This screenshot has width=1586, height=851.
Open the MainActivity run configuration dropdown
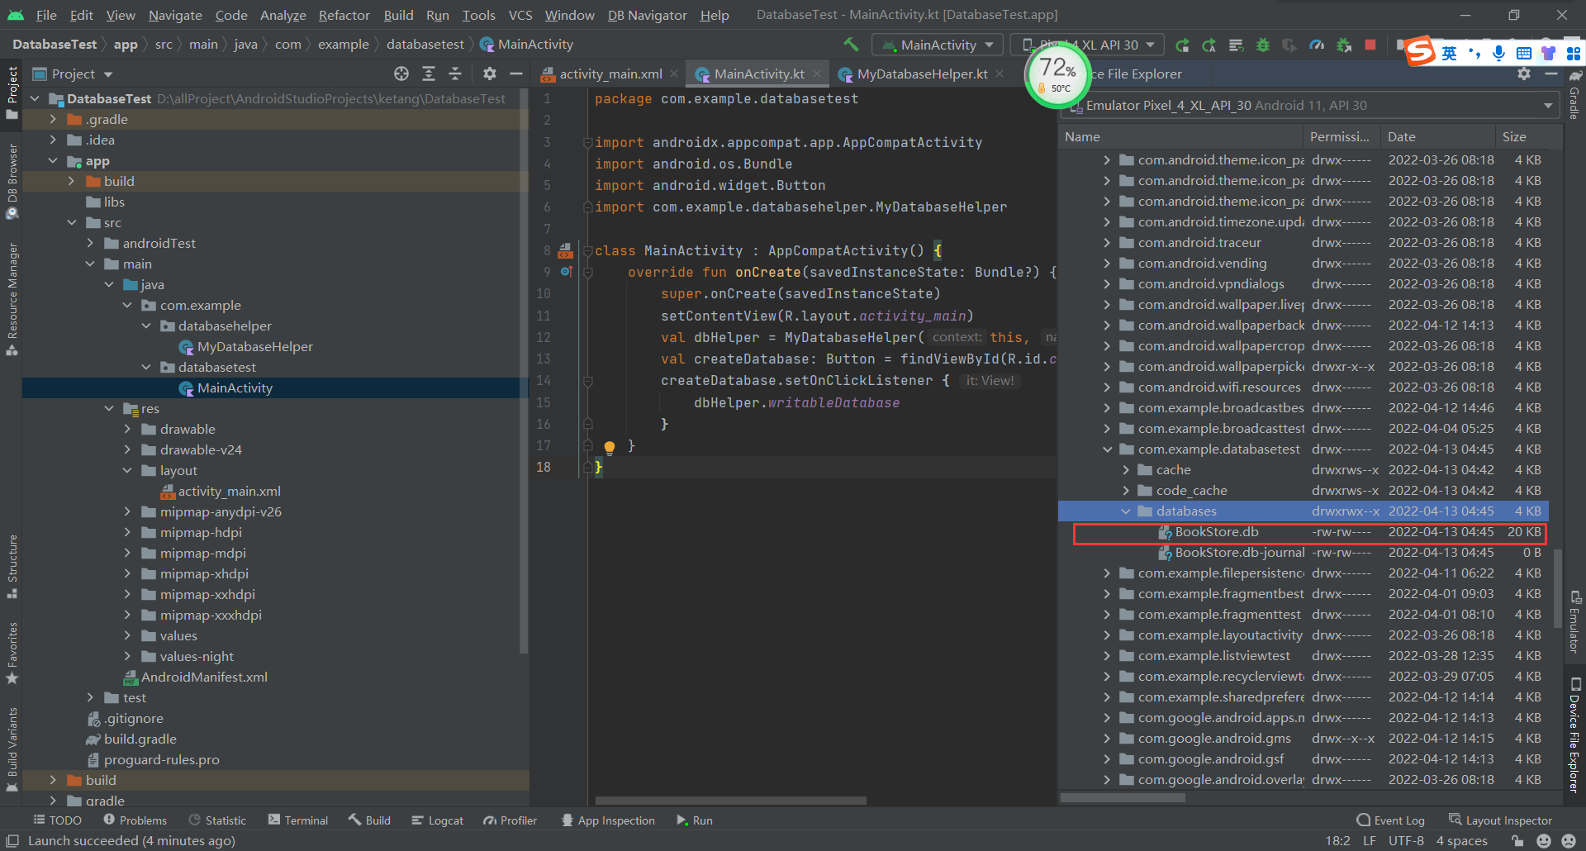click(x=938, y=45)
